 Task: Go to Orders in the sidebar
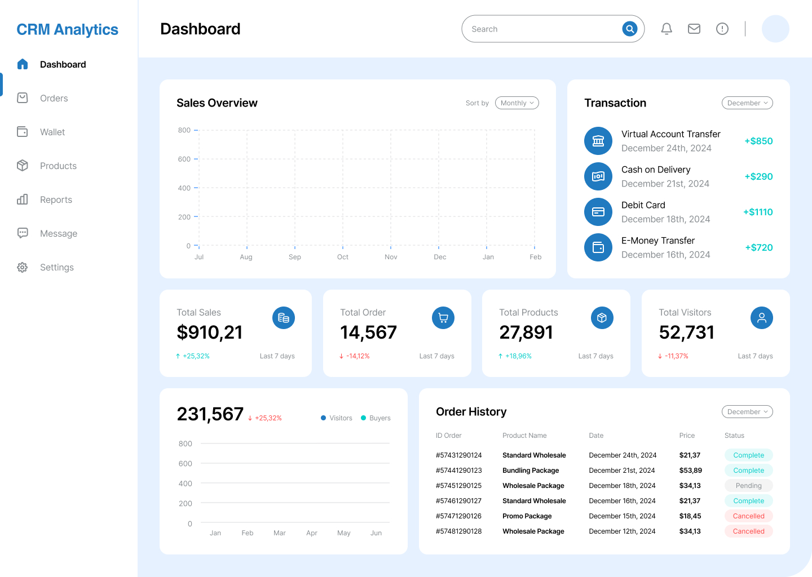(x=54, y=98)
